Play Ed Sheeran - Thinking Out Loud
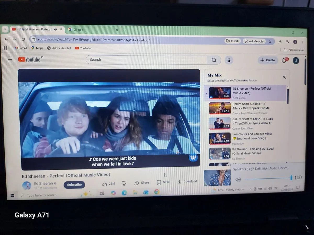Image resolution: width=314 pixels, height=235 pixels. [x=246, y=154]
